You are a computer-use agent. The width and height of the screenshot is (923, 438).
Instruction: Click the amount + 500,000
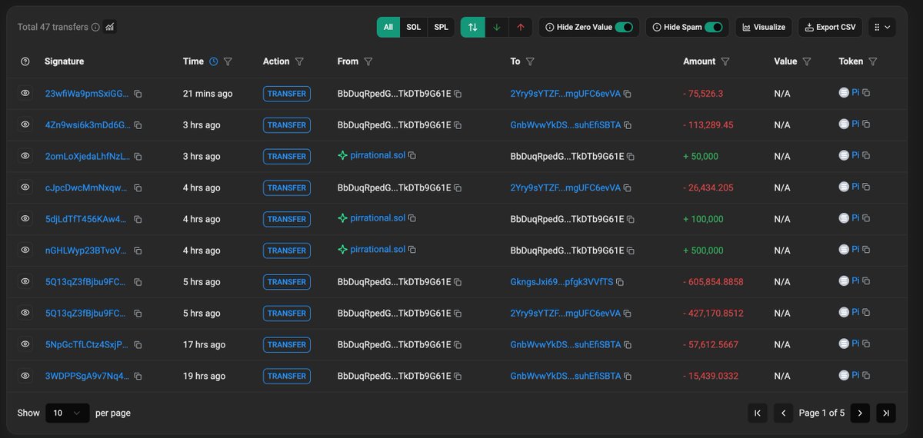coord(703,251)
